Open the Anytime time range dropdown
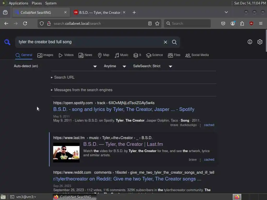 (115, 66)
